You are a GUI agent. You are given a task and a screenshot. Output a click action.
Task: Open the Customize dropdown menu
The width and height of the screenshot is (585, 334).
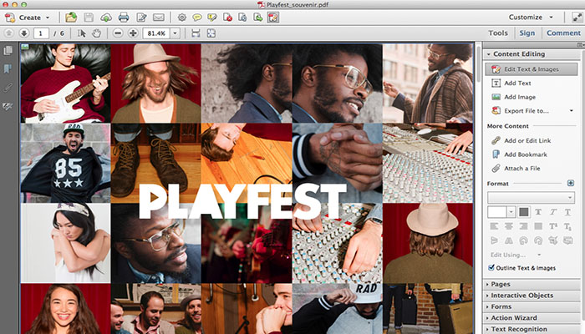tap(531, 17)
